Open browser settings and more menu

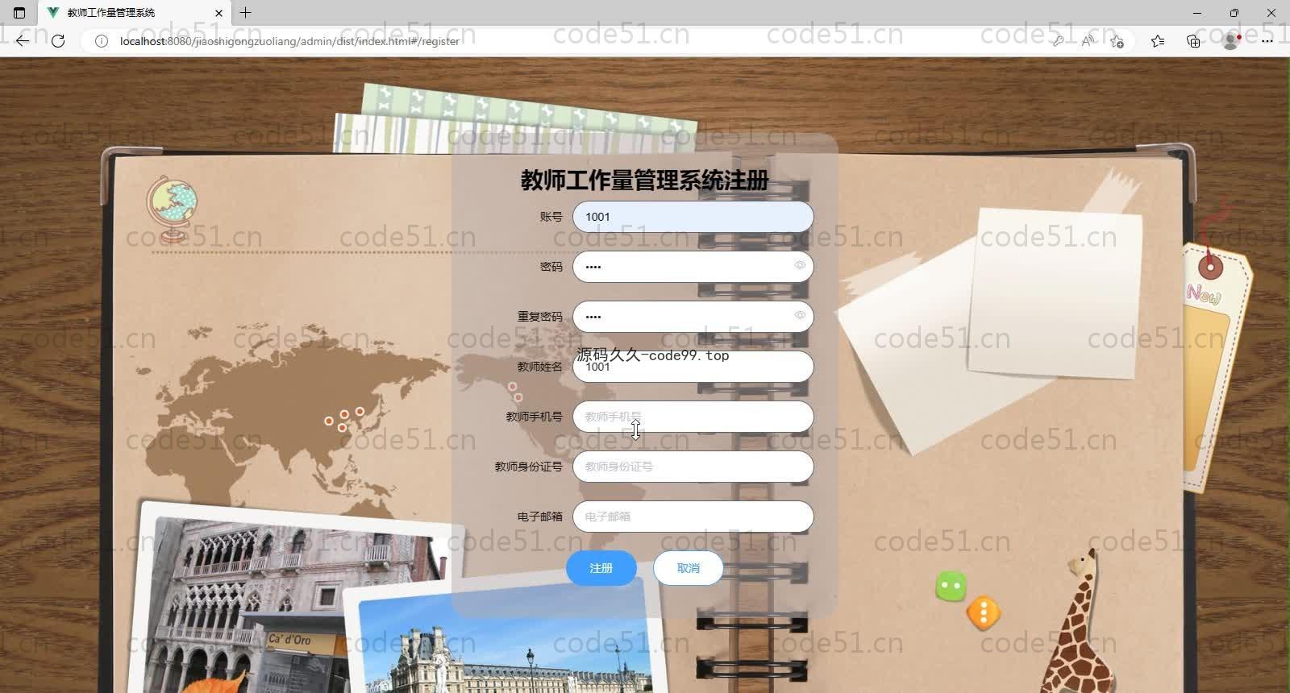pyautogui.click(x=1267, y=41)
